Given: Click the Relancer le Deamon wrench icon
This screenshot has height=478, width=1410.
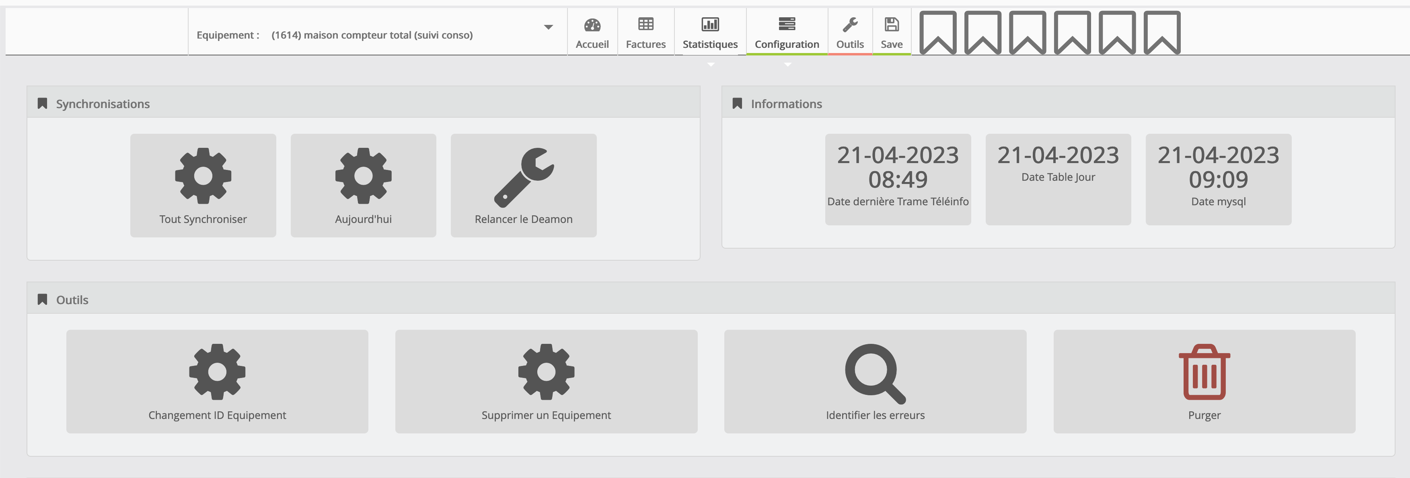Looking at the screenshot, I should [x=524, y=177].
